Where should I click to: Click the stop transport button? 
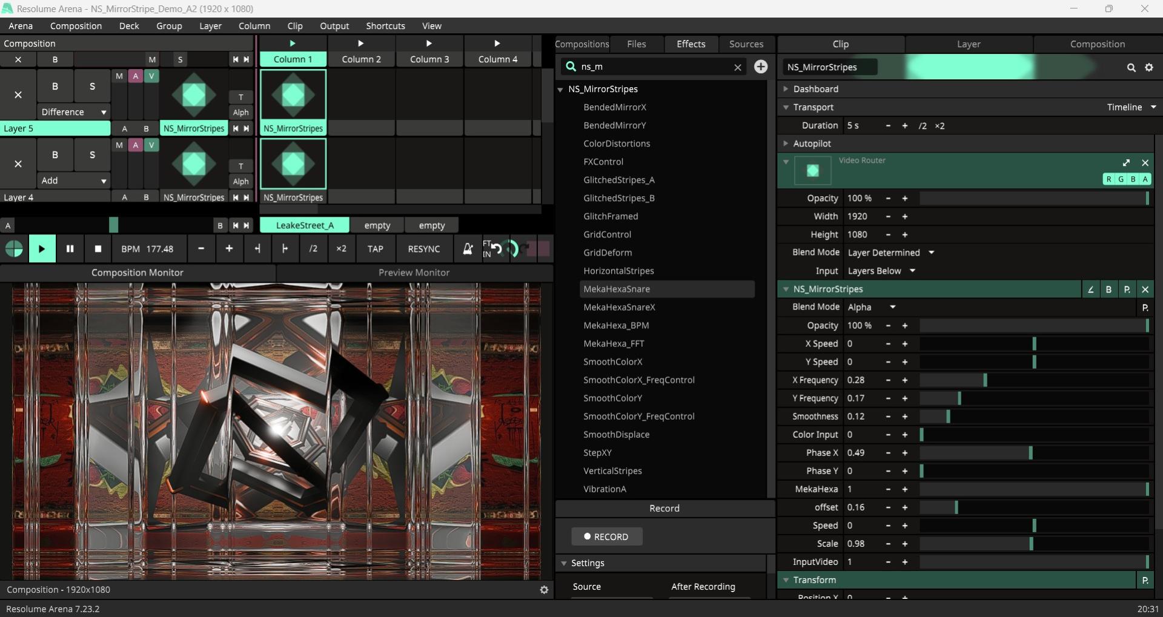click(x=98, y=249)
